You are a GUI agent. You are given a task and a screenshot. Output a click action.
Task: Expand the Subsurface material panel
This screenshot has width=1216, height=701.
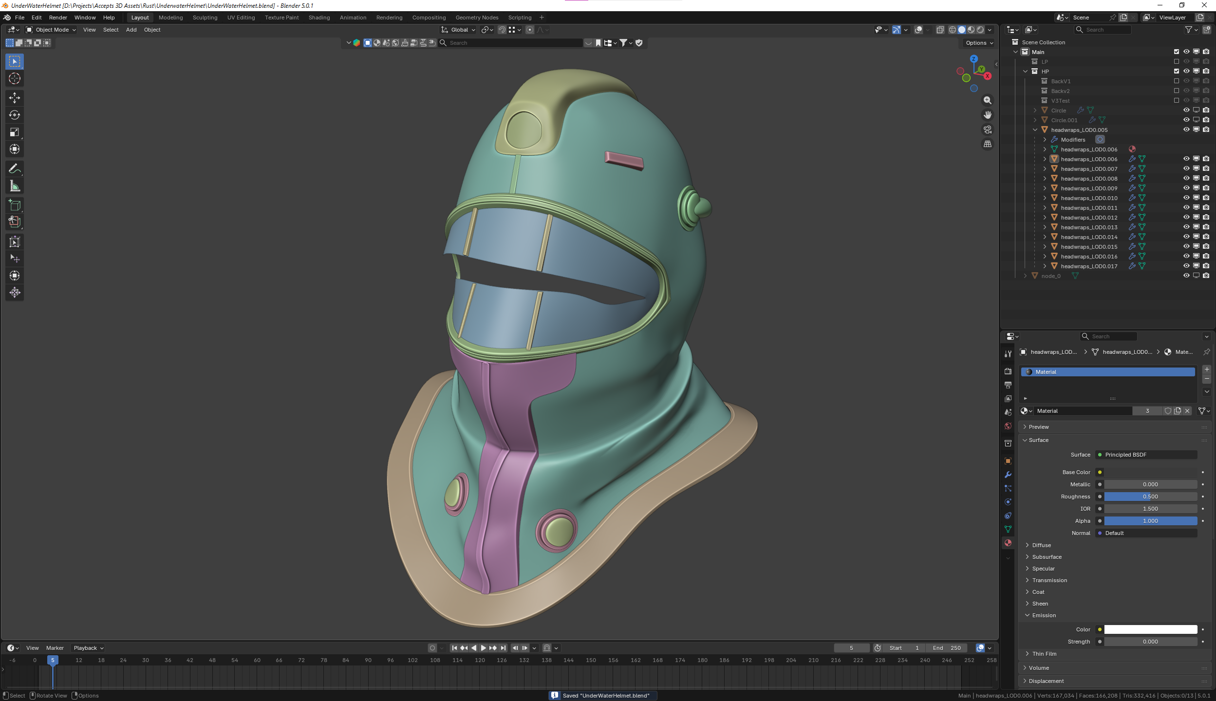[x=1047, y=557]
